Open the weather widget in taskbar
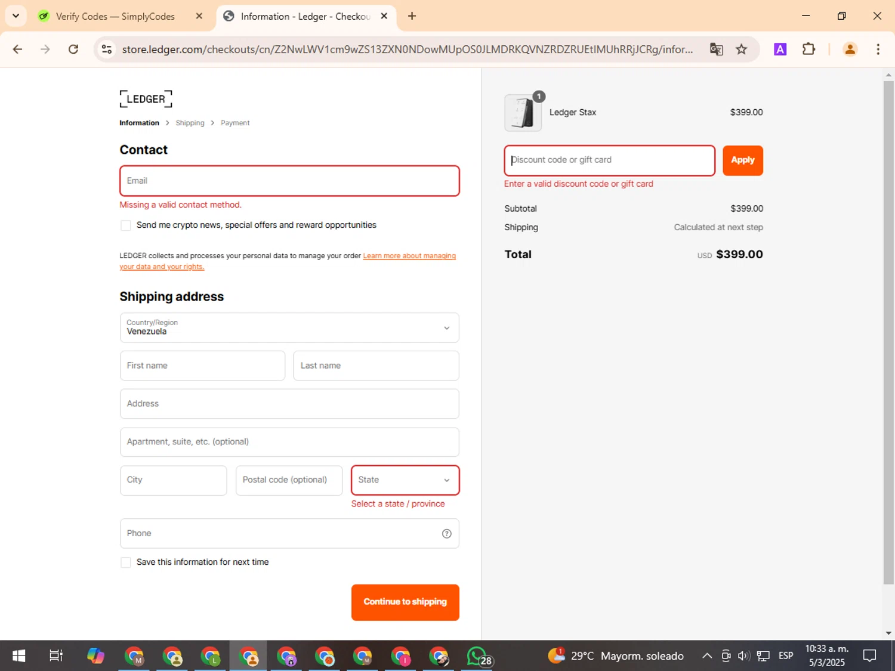The image size is (895, 671). tap(616, 656)
